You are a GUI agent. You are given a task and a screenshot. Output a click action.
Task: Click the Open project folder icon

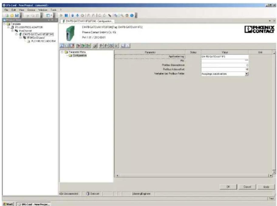[x=12, y=15]
